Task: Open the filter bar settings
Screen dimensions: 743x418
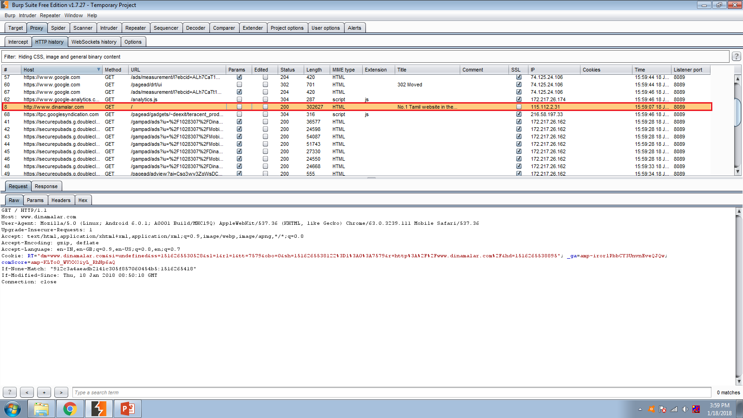Action: tap(365, 57)
